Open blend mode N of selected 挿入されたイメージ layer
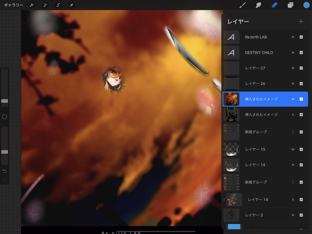The width and height of the screenshot is (312, 234). (x=293, y=99)
